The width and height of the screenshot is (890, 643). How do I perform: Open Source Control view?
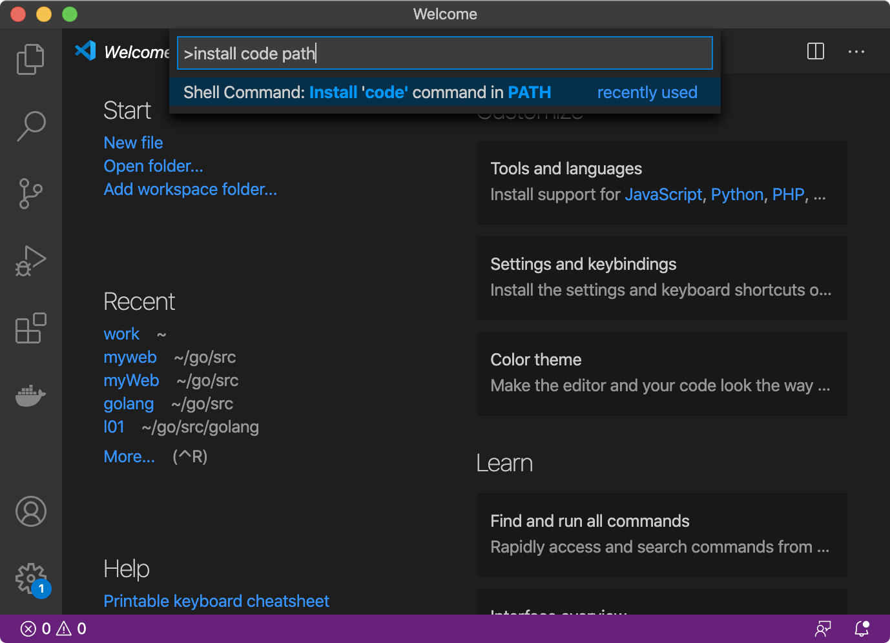[30, 194]
